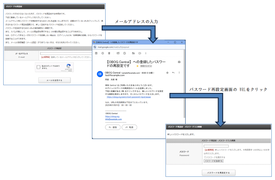Open the reset-password-input URL link

coord(129,97)
